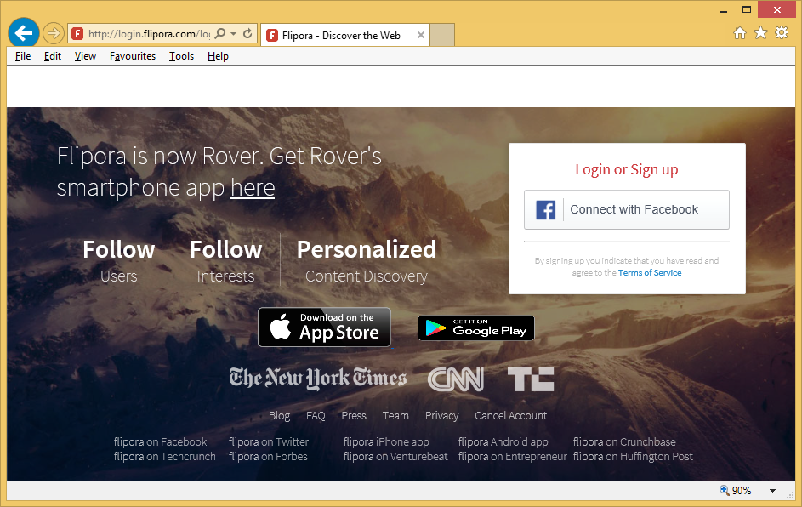Refresh the page with reload icon

pyautogui.click(x=247, y=34)
